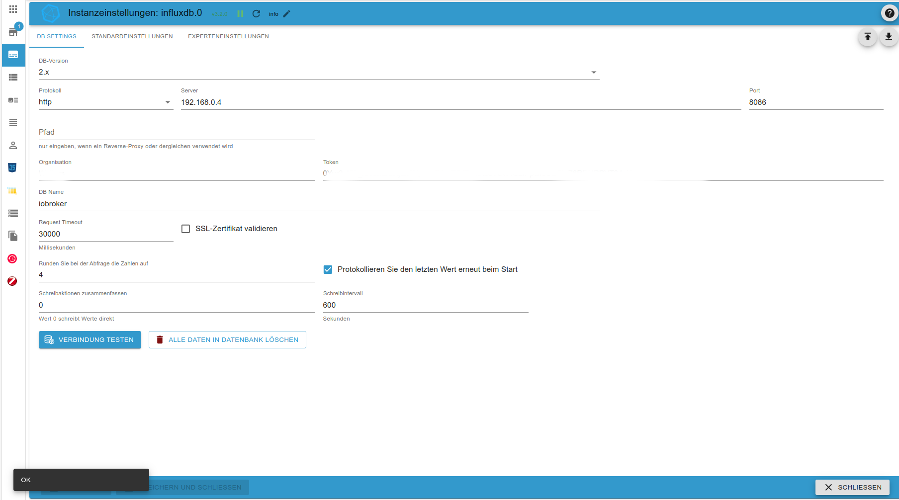The width and height of the screenshot is (899, 500).
Task: Open the Zigbee Z icon in sidebar
Action: (x=12, y=281)
